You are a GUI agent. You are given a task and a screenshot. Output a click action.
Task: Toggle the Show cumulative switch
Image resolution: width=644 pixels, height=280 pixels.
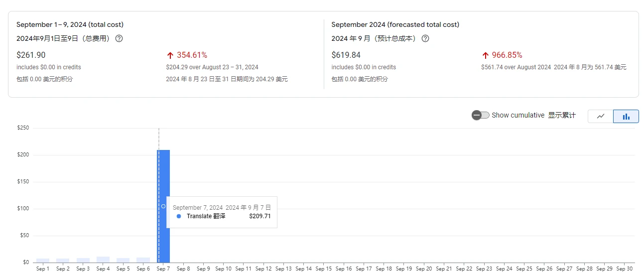pyautogui.click(x=480, y=115)
